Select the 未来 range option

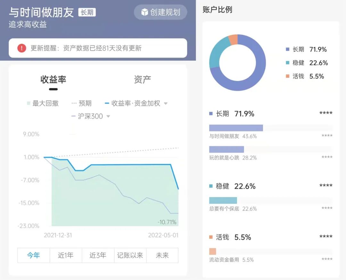point(162,255)
